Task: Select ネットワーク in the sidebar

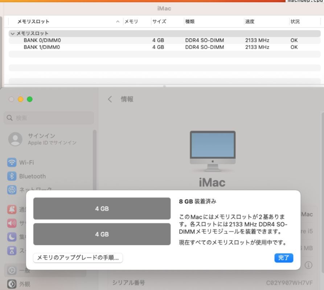Action: [36, 189]
